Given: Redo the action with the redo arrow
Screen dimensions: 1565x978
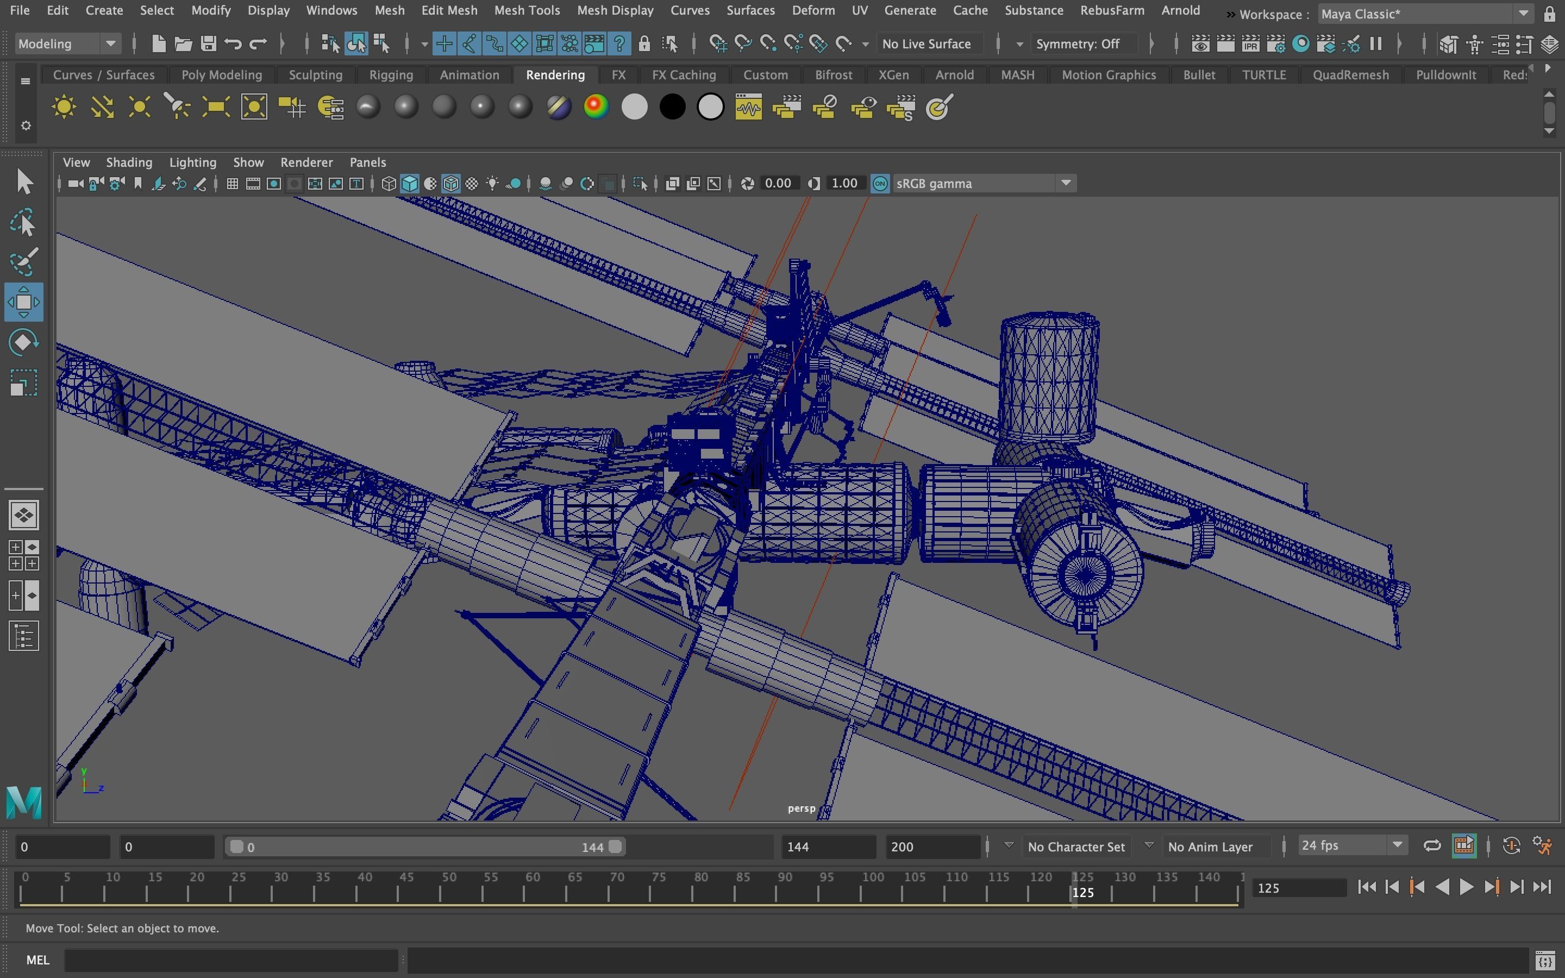Looking at the screenshot, I should pyautogui.click(x=258, y=44).
